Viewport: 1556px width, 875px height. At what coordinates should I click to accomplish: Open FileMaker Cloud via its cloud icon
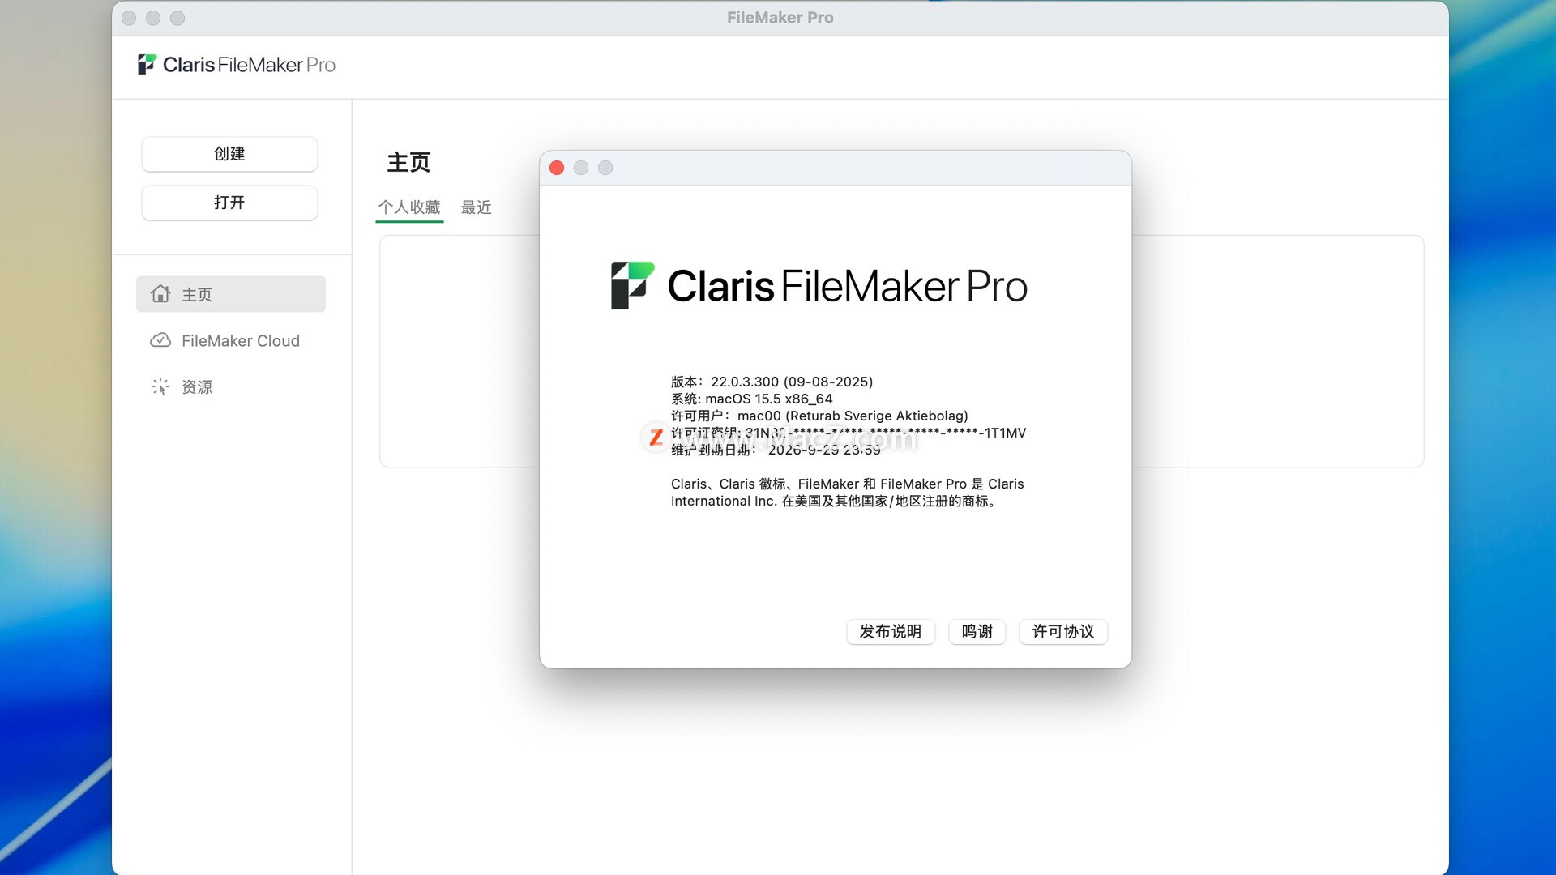coord(160,340)
